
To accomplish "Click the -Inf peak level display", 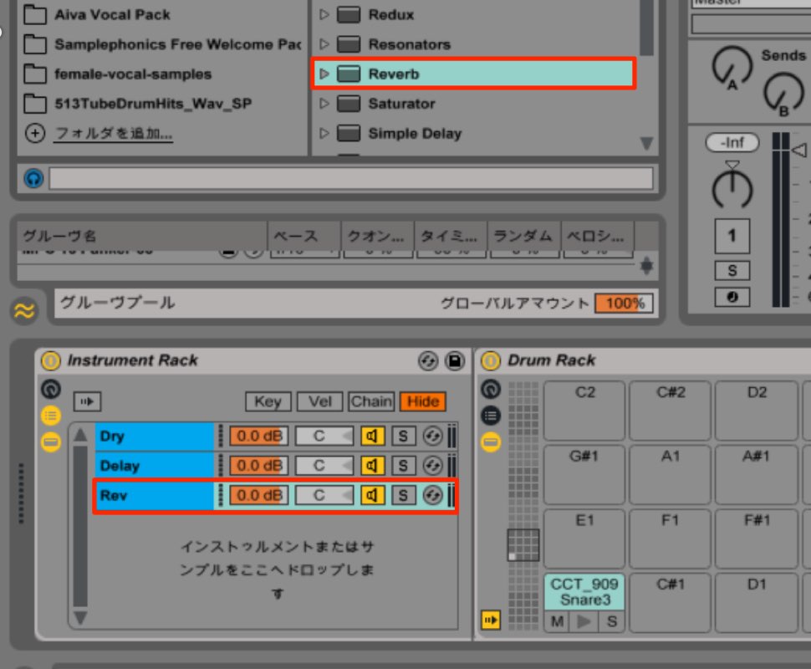I will pyautogui.click(x=732, y=142).
